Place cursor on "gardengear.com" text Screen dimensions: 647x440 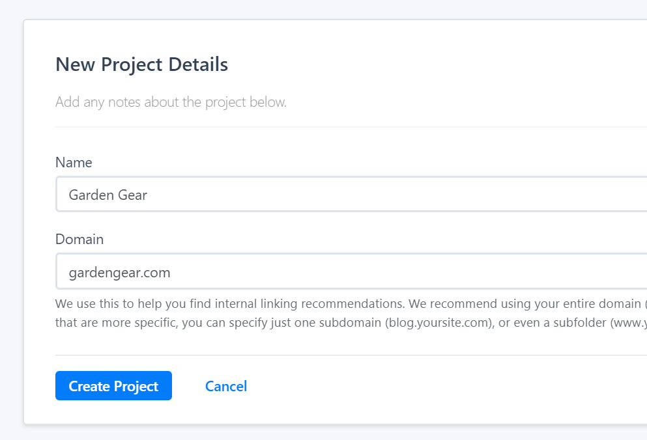[x=119, y=272]
